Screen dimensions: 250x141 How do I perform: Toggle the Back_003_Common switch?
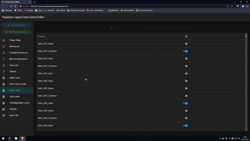186,96
